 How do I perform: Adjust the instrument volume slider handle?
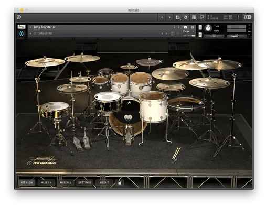pos(237,36)
